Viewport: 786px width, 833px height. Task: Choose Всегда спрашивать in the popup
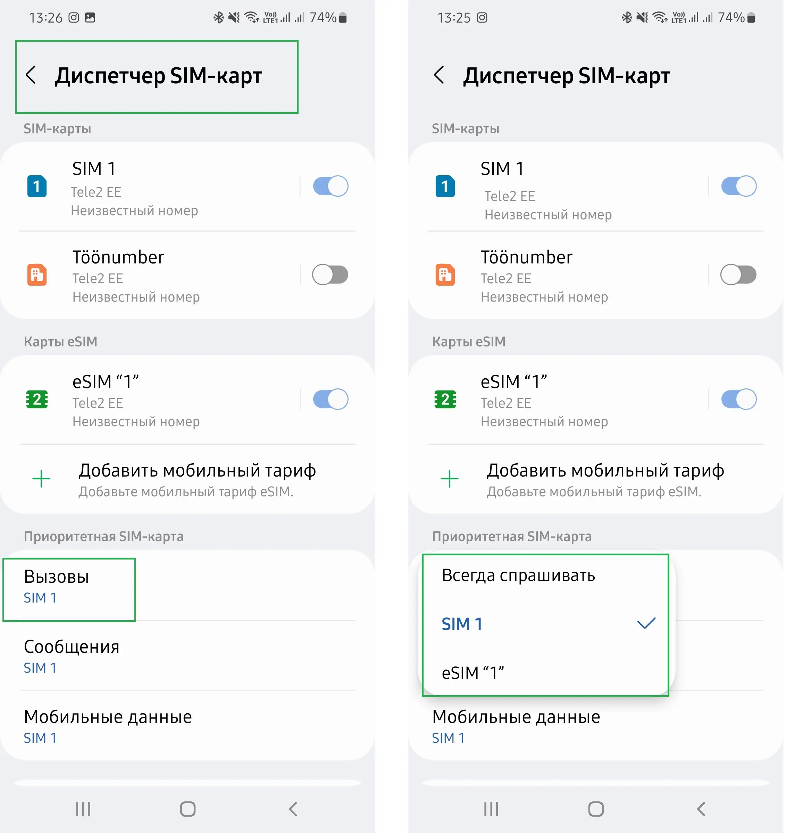tap(546, 575)
